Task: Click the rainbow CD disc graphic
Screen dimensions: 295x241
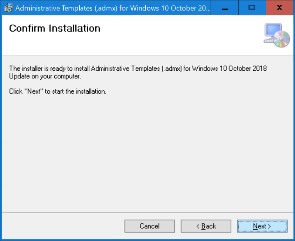Action: (x=282, y=39)
